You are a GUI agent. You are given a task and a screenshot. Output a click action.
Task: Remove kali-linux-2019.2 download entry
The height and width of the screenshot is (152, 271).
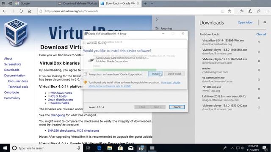pos(259,98)
